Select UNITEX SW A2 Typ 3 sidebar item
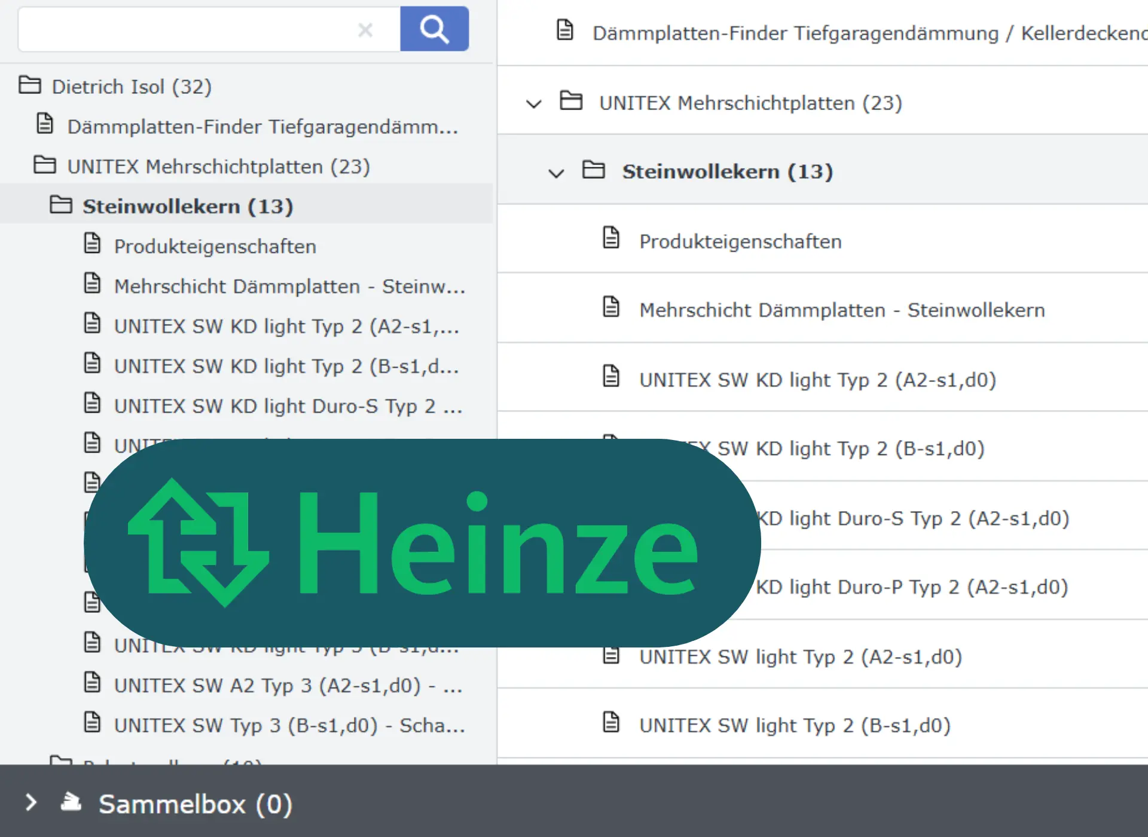 tap(288, 685)
